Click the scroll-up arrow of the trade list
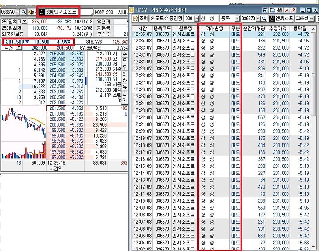Screen dimensions: 319x251 click(313, 29)
